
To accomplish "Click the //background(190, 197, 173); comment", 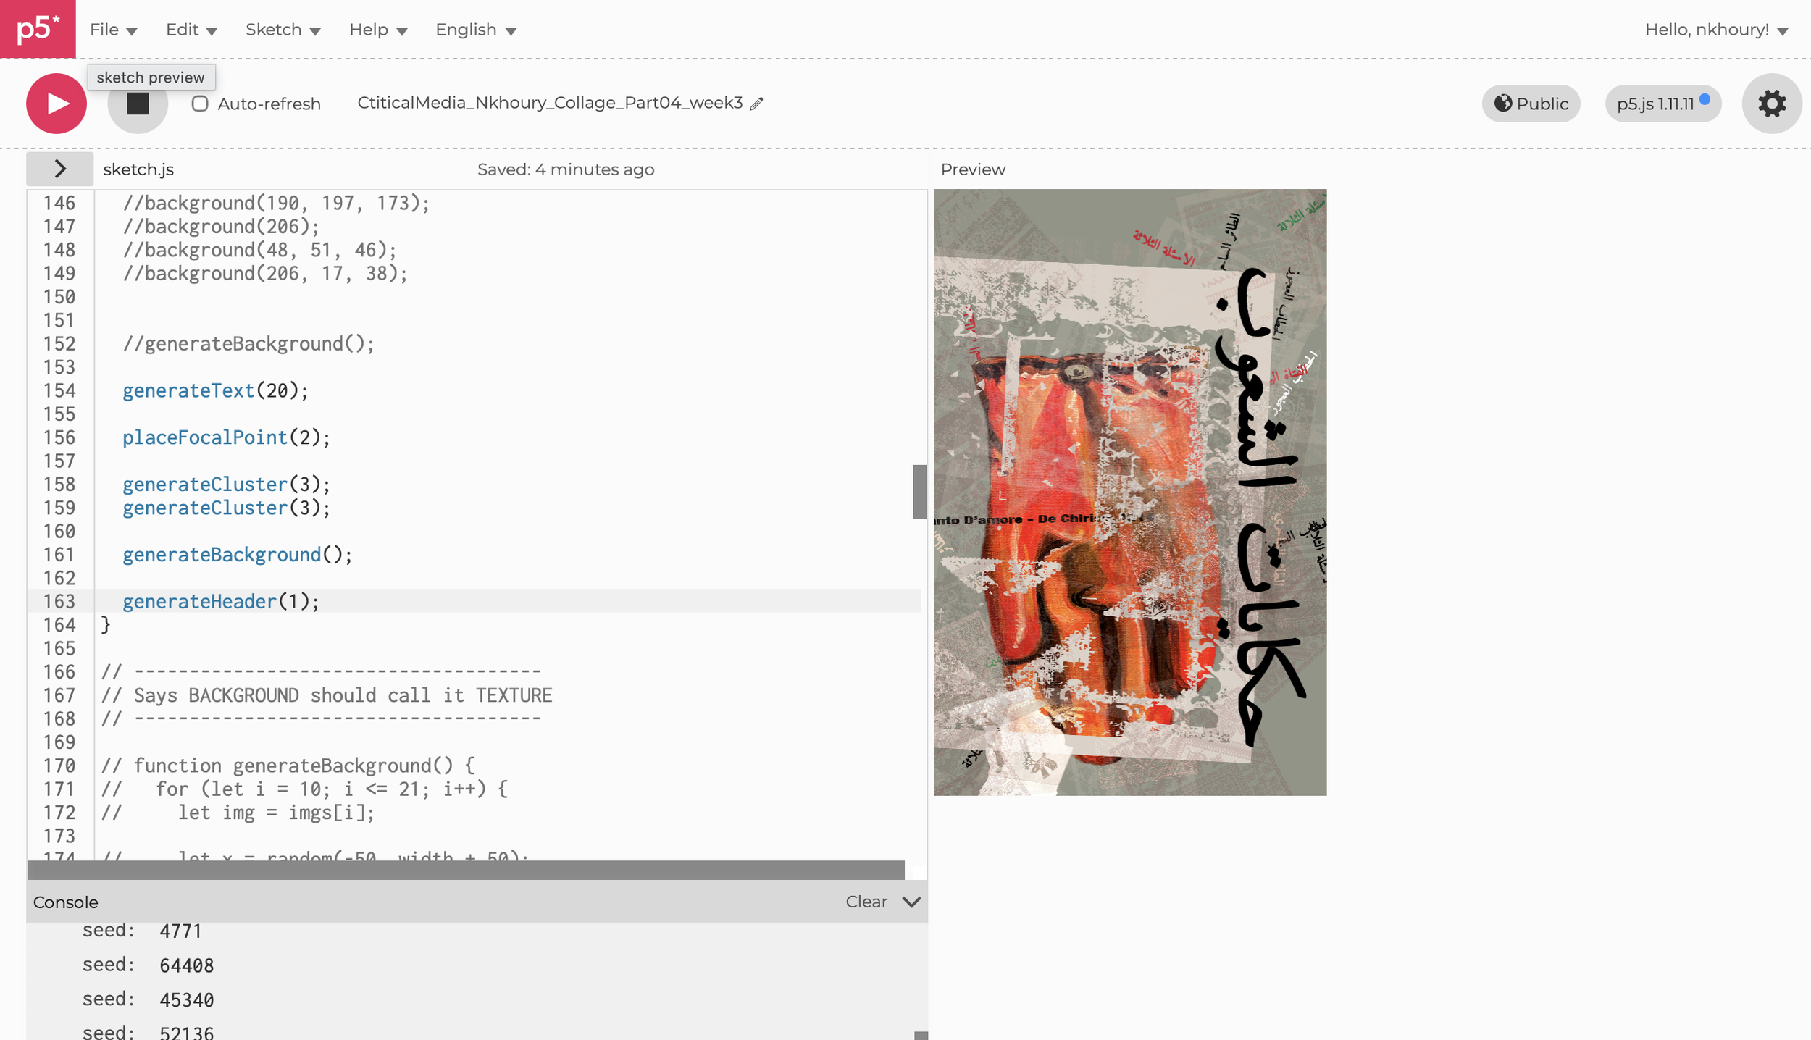I will click(276, 203).
